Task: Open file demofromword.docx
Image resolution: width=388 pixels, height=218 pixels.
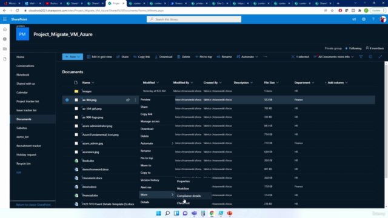Action: pos(96,170)
